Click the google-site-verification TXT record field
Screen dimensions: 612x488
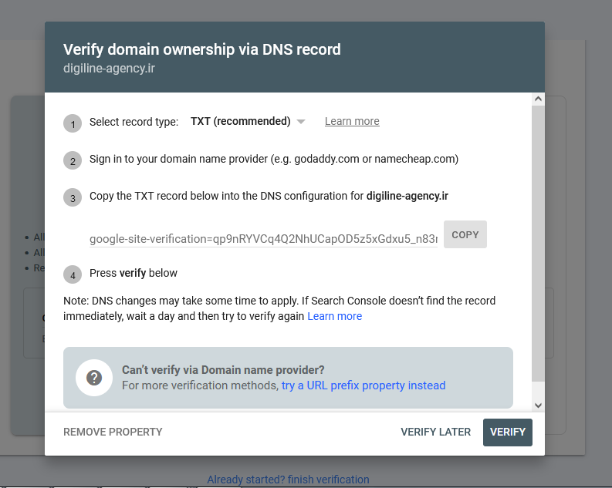[x=263, y=239]
